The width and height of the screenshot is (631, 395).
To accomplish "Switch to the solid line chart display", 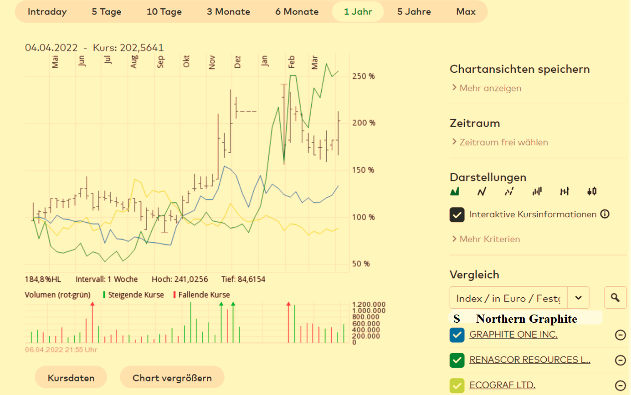I will point(482,191).
